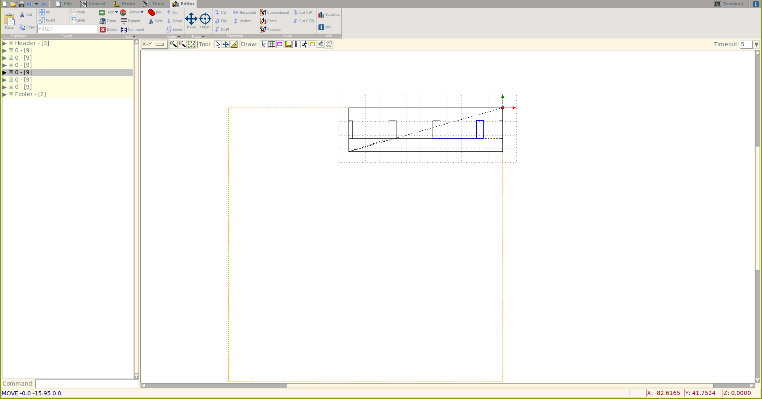Screen dimensions: 762x399
Task: Activate the large Move tool
Action: (x=191, y=21)
